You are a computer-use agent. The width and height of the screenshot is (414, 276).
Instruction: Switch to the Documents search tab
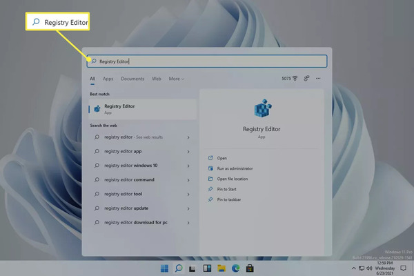(x=132, y=79)
